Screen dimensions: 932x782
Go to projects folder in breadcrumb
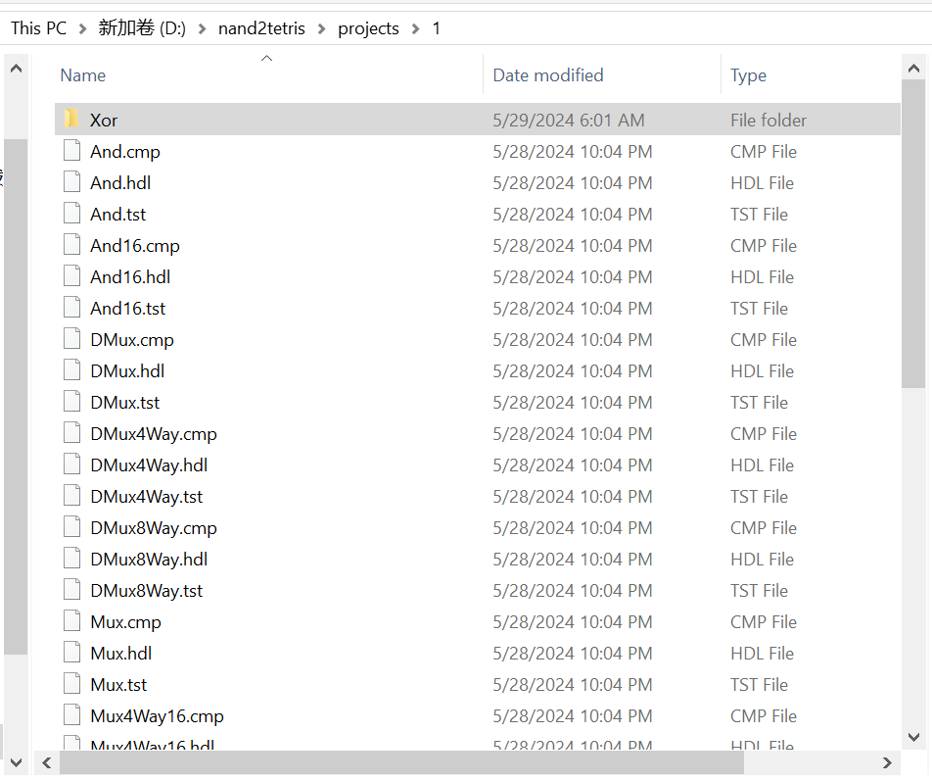[368, 28]
